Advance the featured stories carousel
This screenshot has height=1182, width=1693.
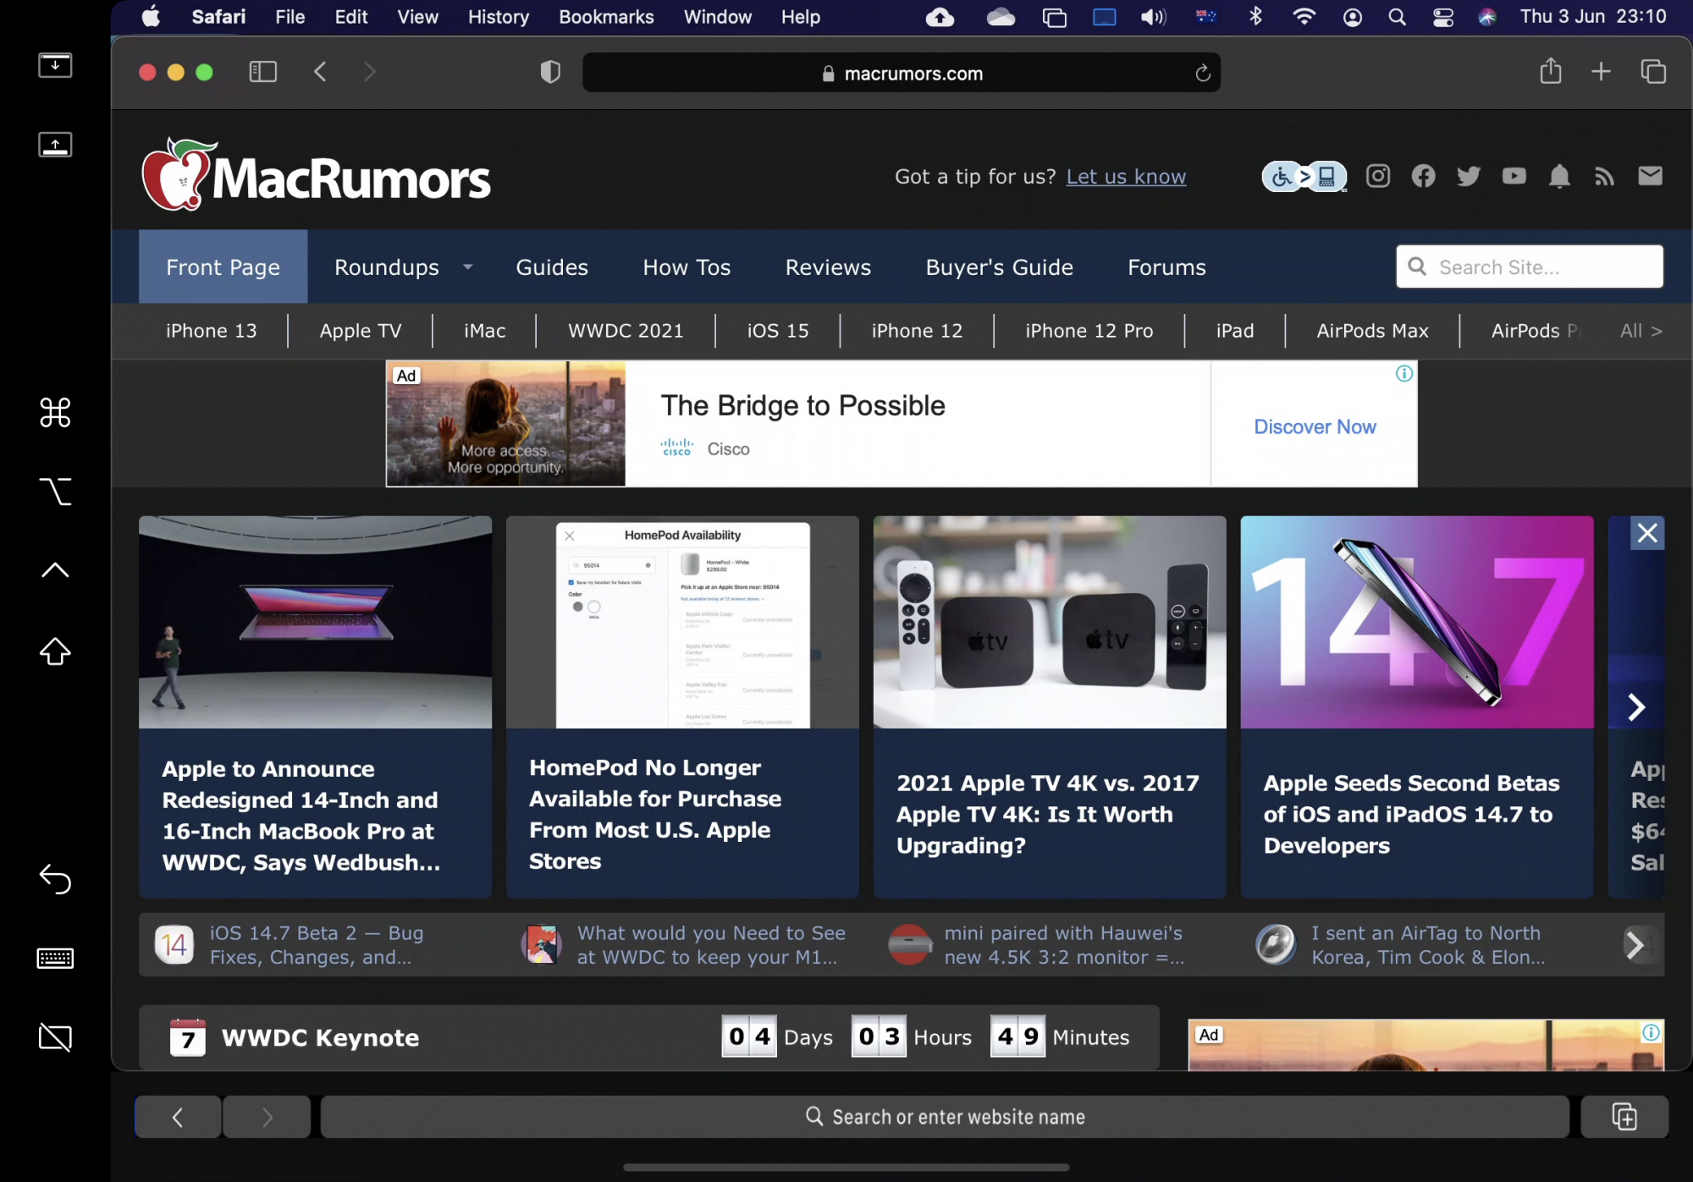pos(1636,707)
